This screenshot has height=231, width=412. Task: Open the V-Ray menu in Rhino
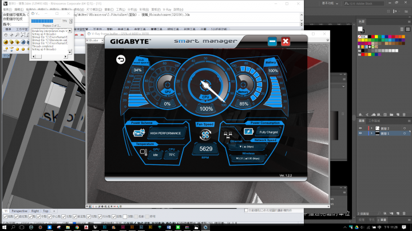[x=167, y=10]
